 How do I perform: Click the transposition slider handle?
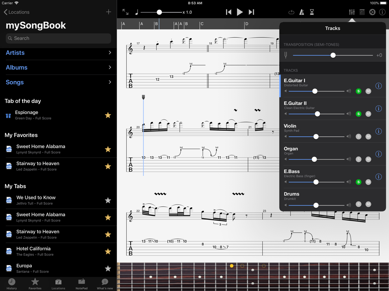[333, 55]
